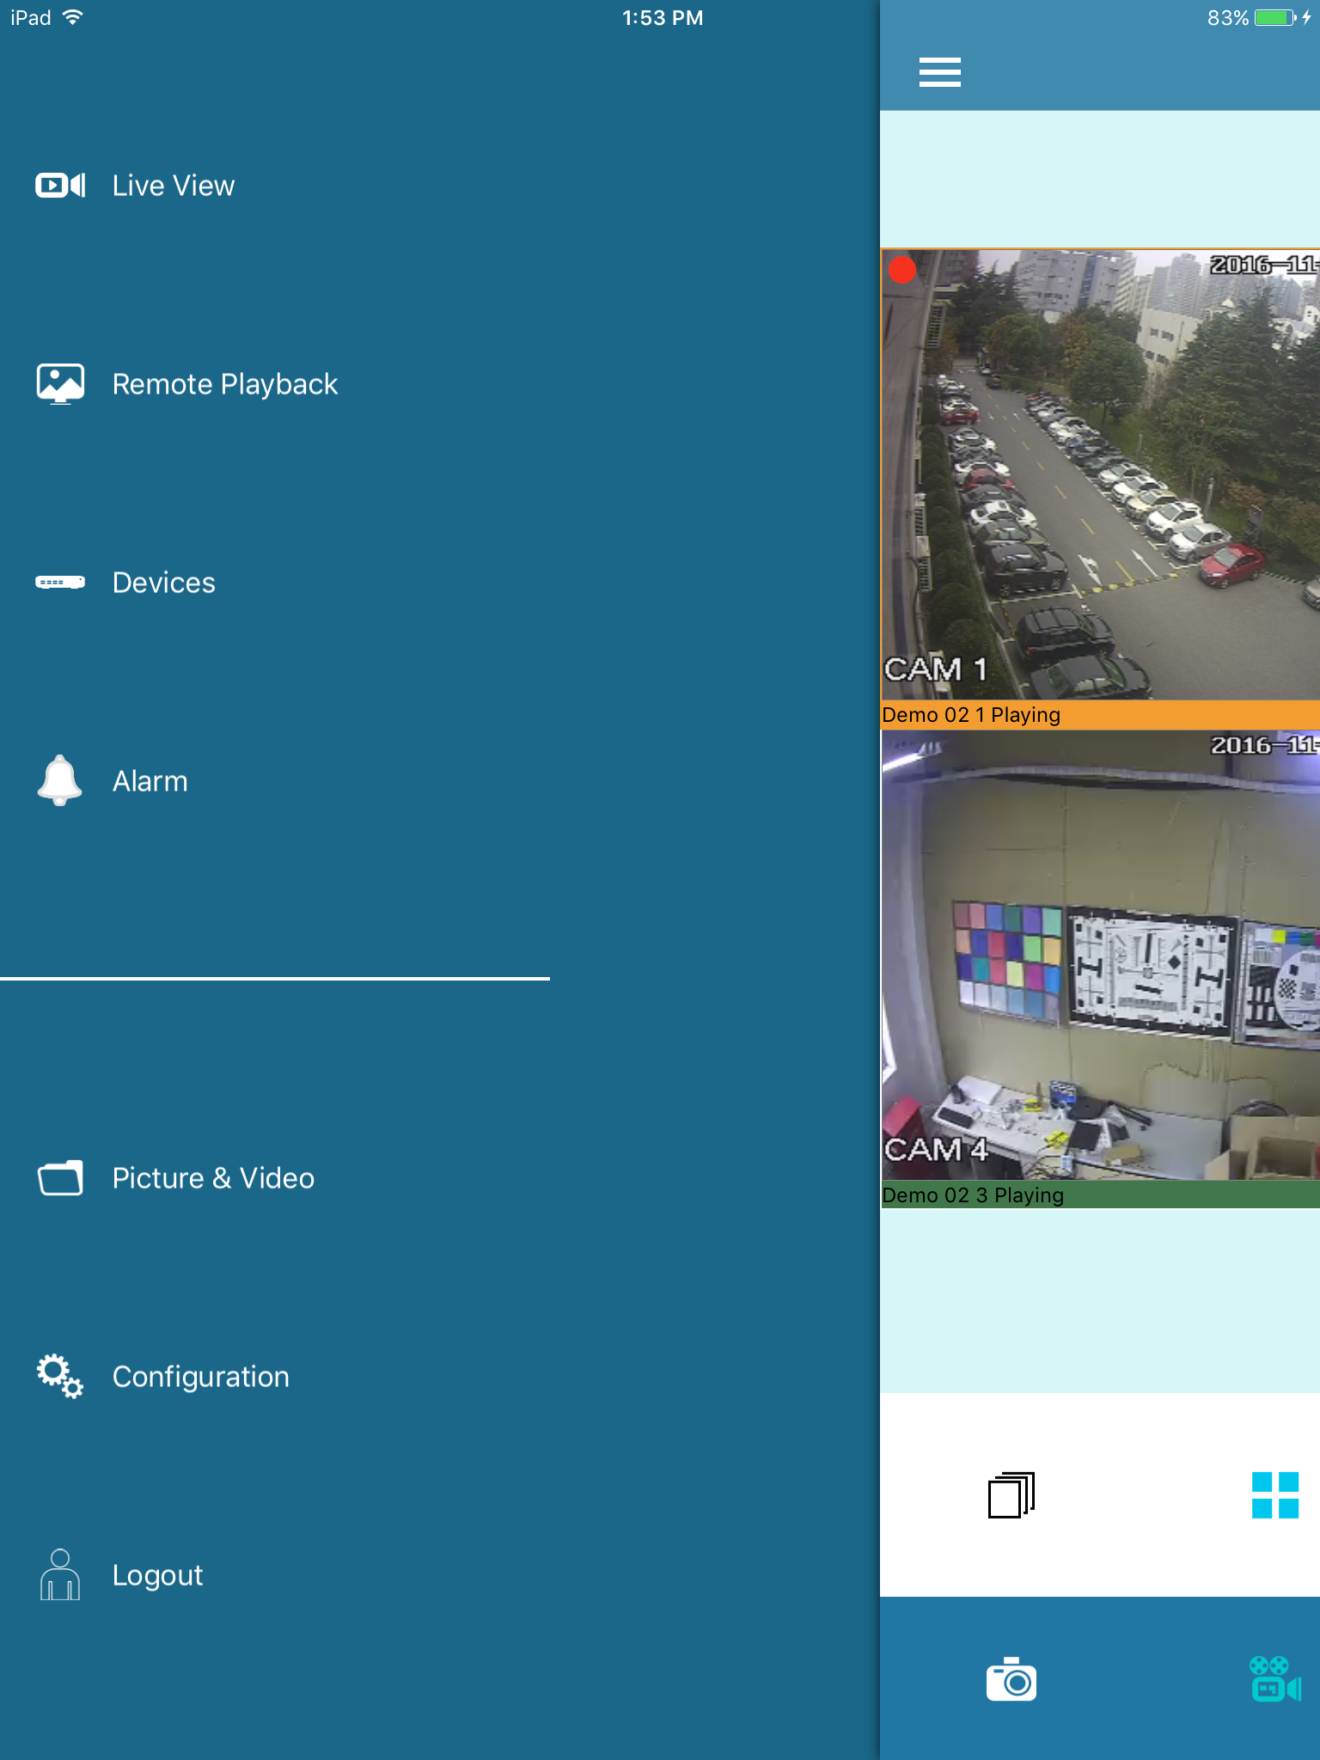
Task: Click the 'Demo 02 1 Playing' status bar
Action: point(1100,715)
